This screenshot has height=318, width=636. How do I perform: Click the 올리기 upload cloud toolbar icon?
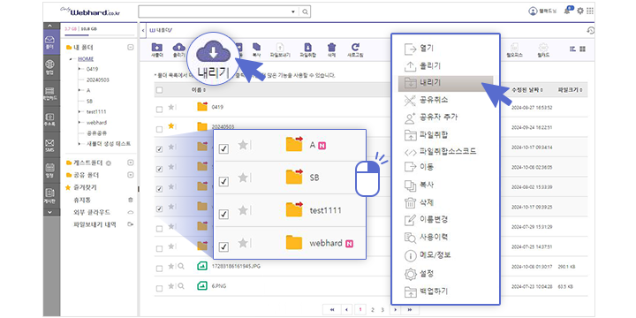[x=178, y=49]
